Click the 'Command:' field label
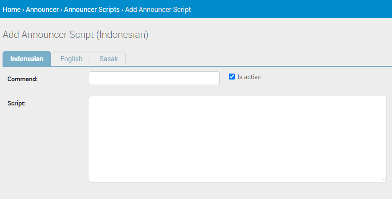The height and width of the screenshot is (199, 392). 23,79
